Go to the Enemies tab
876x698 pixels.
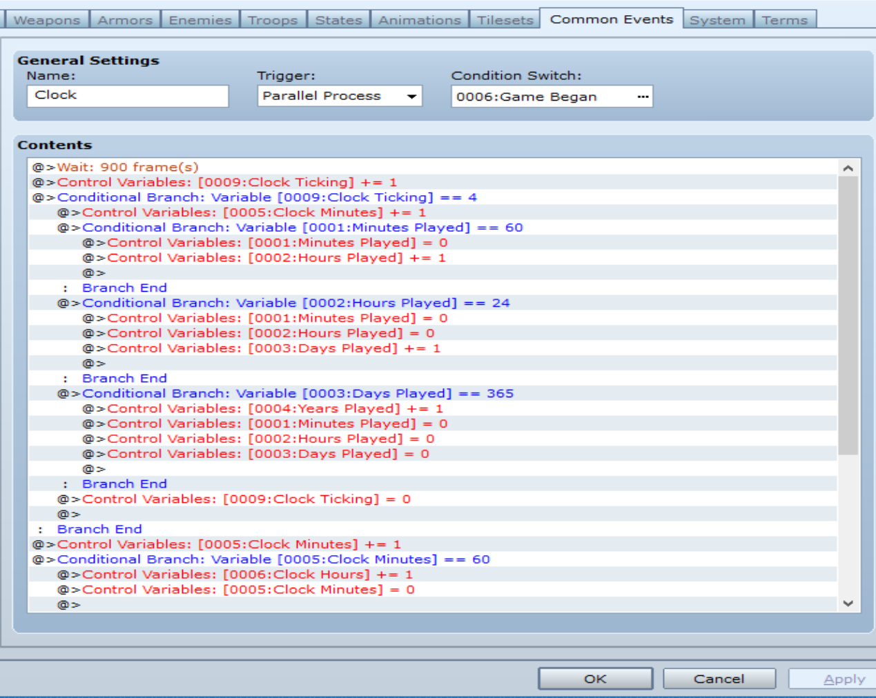tap(200, 20)
